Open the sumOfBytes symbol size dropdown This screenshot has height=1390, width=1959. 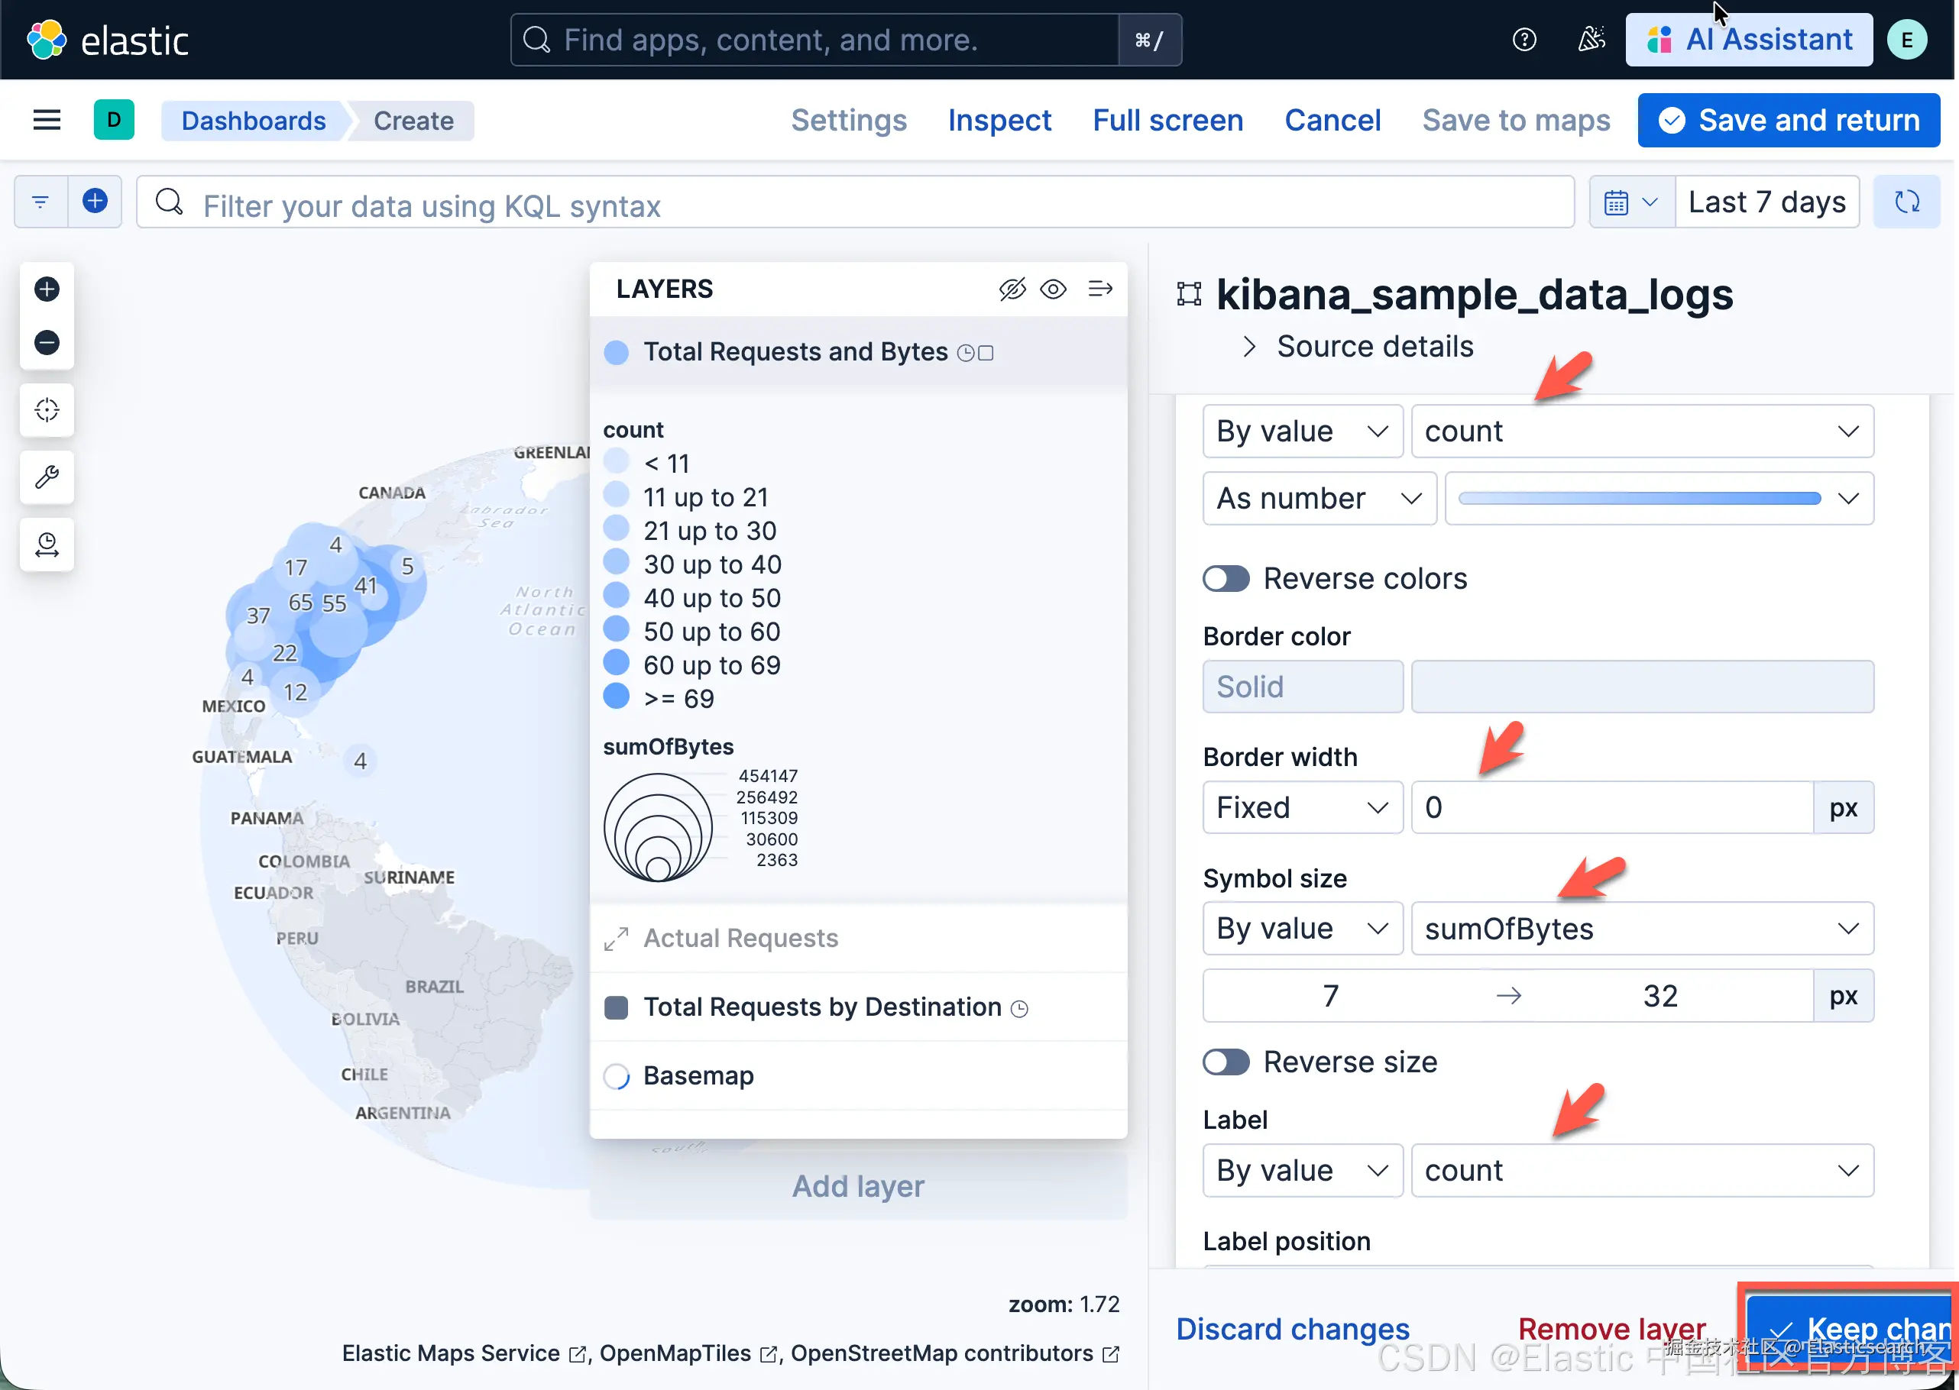tap(1641, 929)
